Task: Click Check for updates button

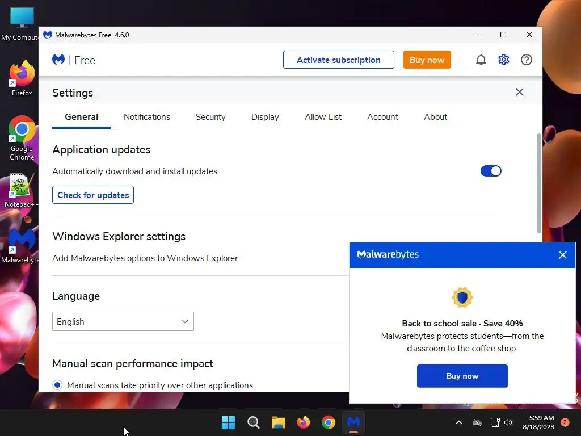Action: pos(93,195)
